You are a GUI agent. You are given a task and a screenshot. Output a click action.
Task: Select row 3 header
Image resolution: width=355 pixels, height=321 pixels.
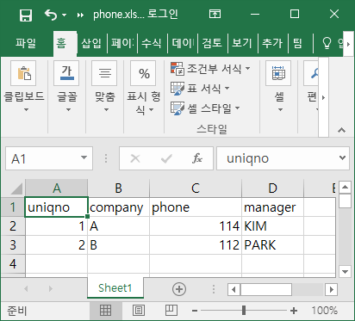click(x=13, y=245)
